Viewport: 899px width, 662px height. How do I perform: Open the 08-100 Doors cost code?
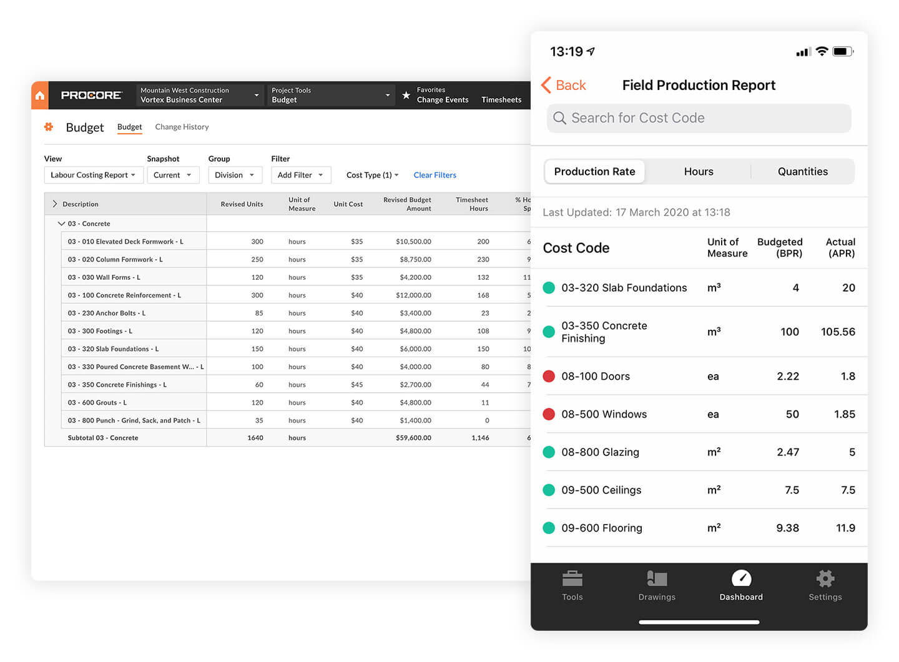(699, 376)
